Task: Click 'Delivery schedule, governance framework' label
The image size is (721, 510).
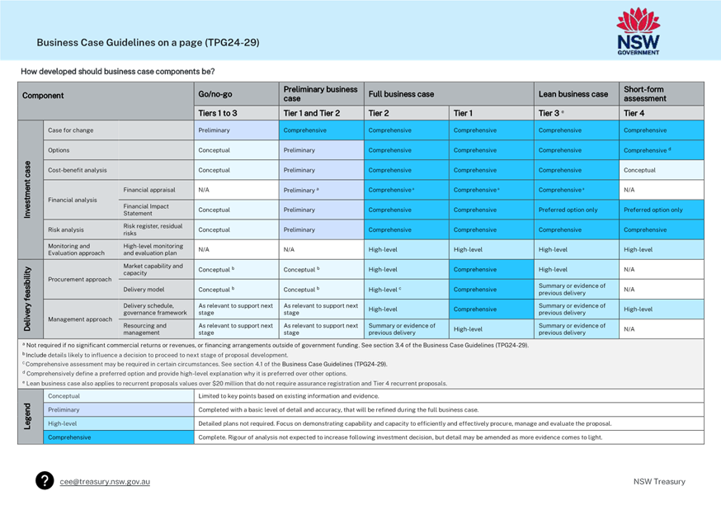Action: pyautogui.click(x=155, y=309)
